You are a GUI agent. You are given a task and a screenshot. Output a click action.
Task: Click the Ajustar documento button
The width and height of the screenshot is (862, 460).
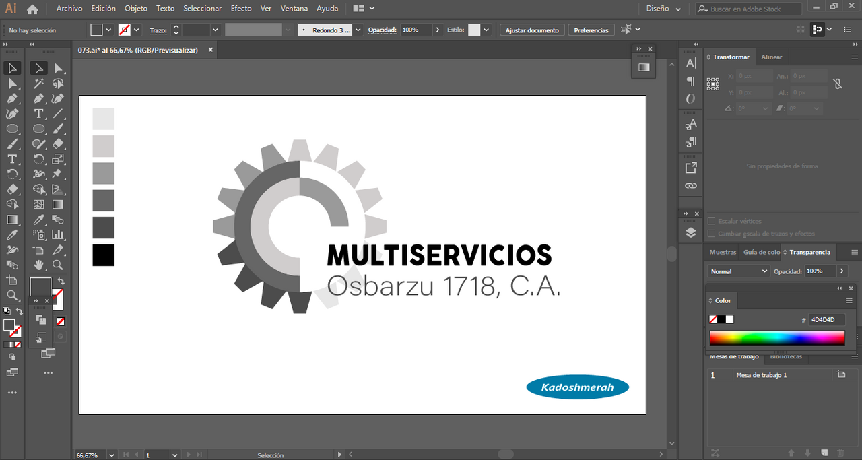coord(532,30)
